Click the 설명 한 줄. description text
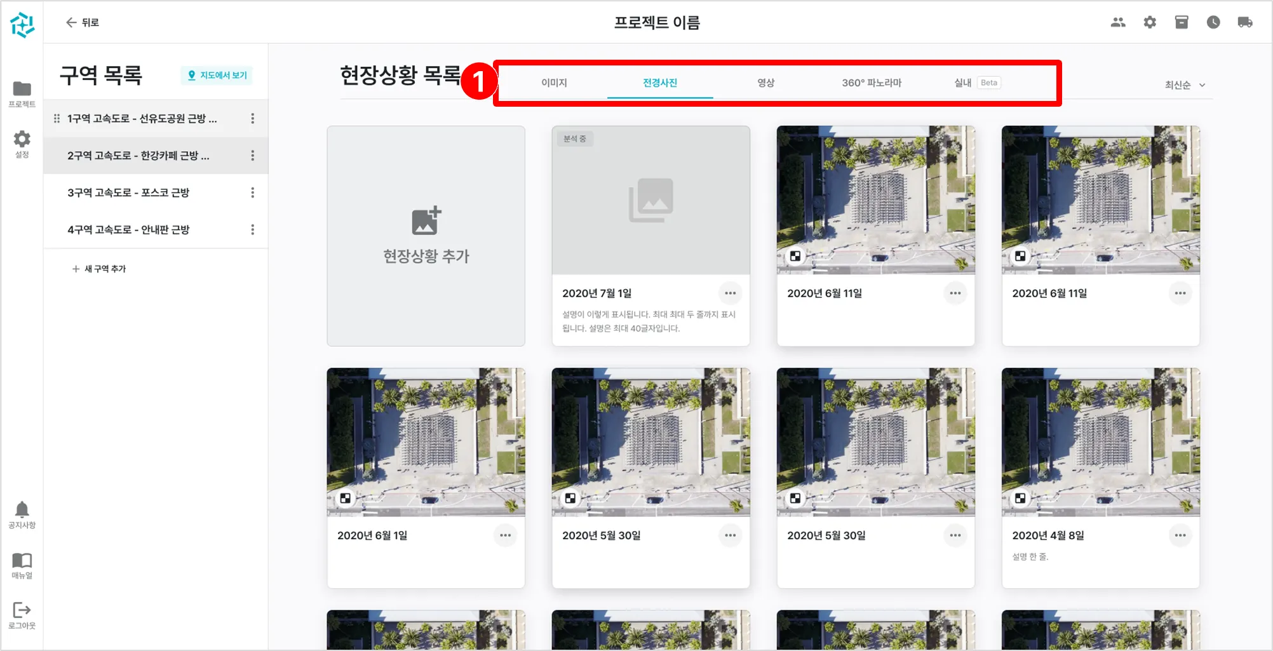The width and height of the screenshot is (1273, 651). [1030, 557]
